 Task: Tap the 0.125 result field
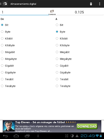pyautogui.click(x=79, y=12)
